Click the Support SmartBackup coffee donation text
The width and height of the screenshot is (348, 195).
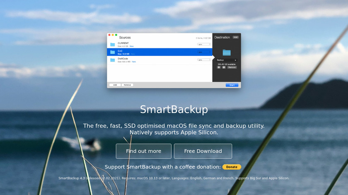pos(163,167)
